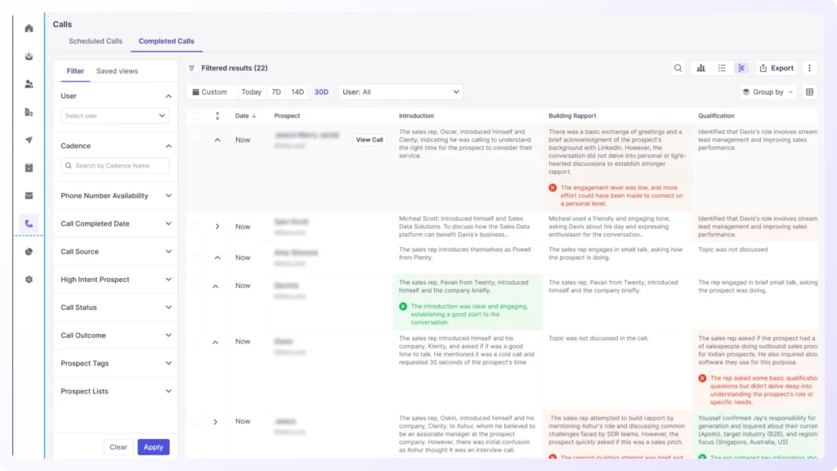The height and width of the screenshot is (471, 837).
Task: Open the mail envelope icon in the sidebar
Action: 29,197
